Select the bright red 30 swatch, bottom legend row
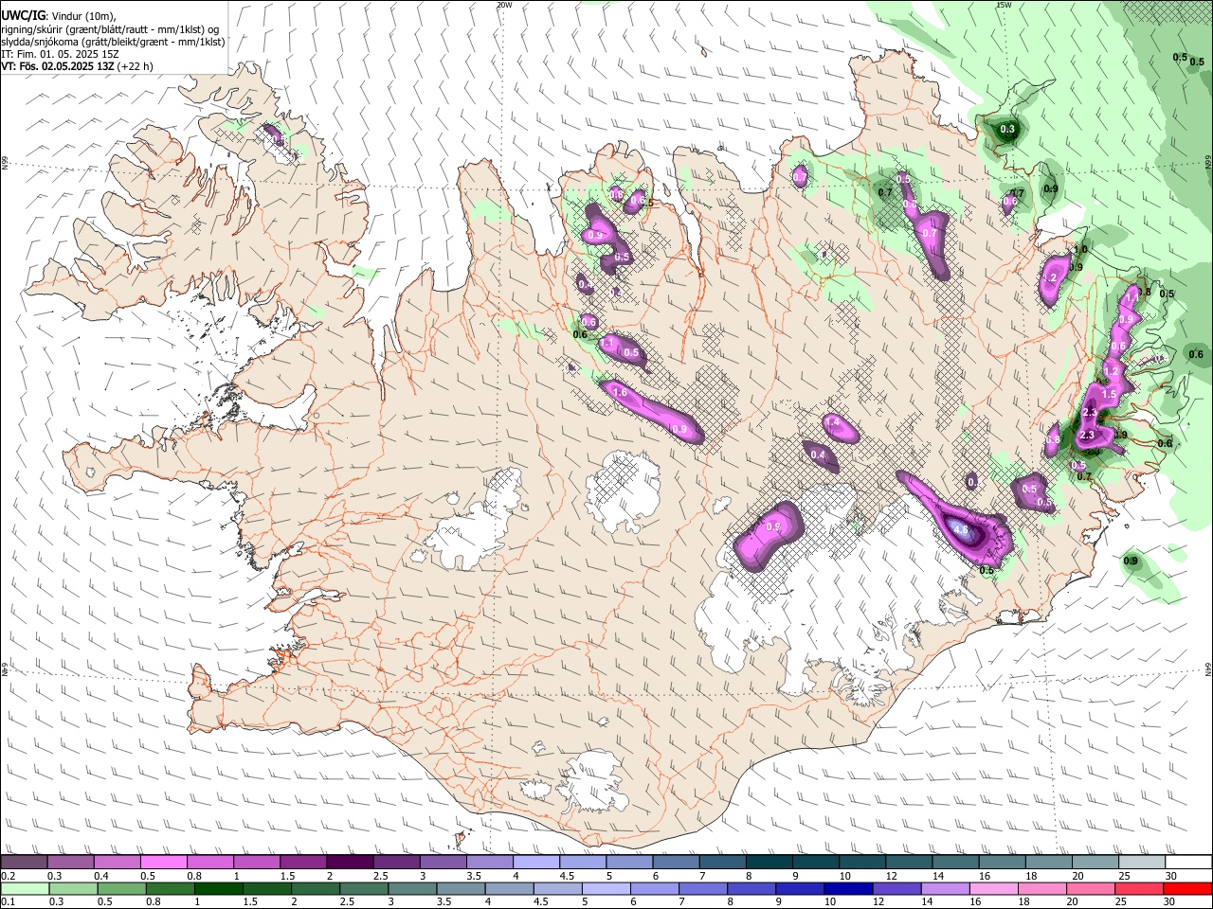Screen dimensions: 1213x909 coord(1188,888)
